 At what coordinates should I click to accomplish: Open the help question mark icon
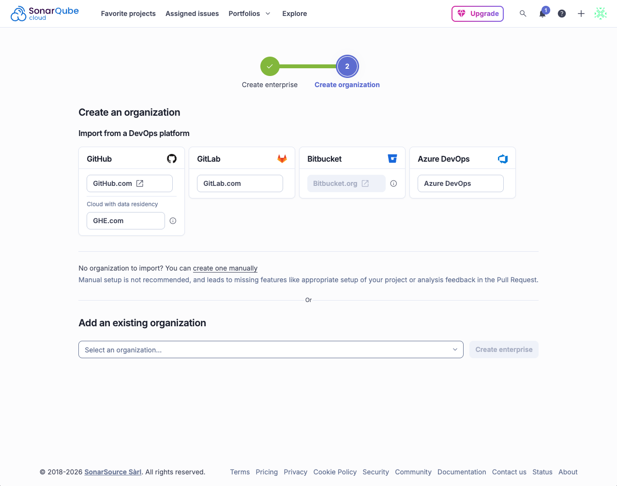tap(562, 14)
